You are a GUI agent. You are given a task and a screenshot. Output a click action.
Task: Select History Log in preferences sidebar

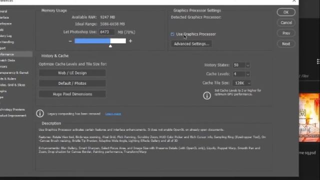(x=5, y=36)
